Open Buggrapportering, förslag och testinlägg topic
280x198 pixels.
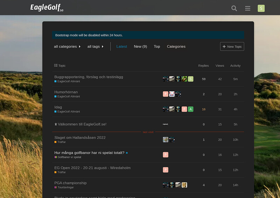(x=89, y=77)
